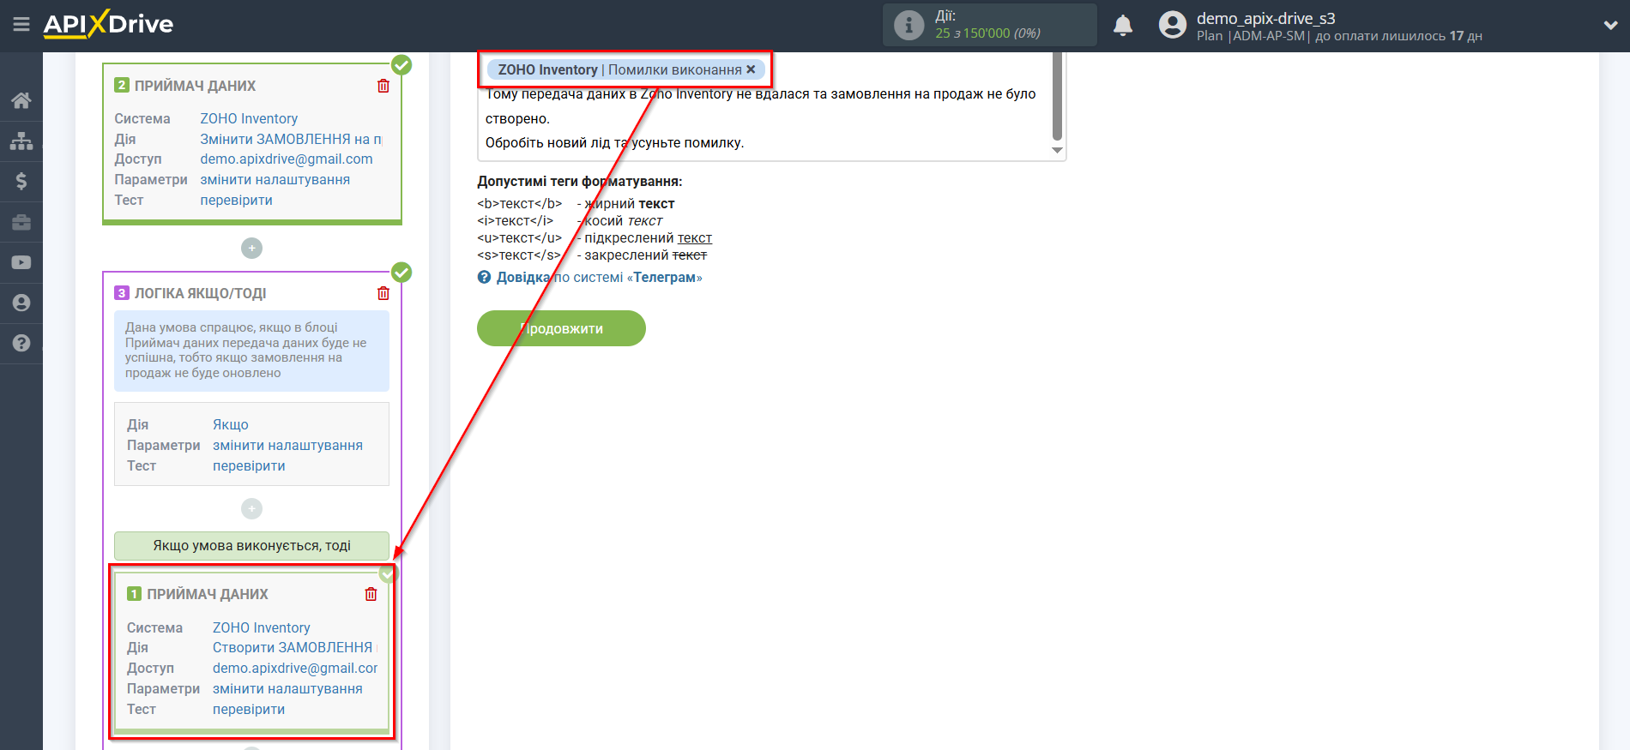Click змінити налаштування in logic block
Image resolution: width=1630 pixels, height=750 pixels.
[x=287, y=445]
